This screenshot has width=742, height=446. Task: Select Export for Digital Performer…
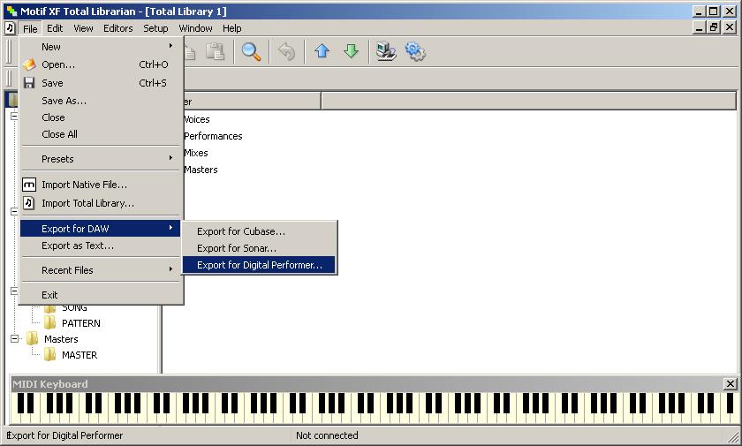[260, 265]
